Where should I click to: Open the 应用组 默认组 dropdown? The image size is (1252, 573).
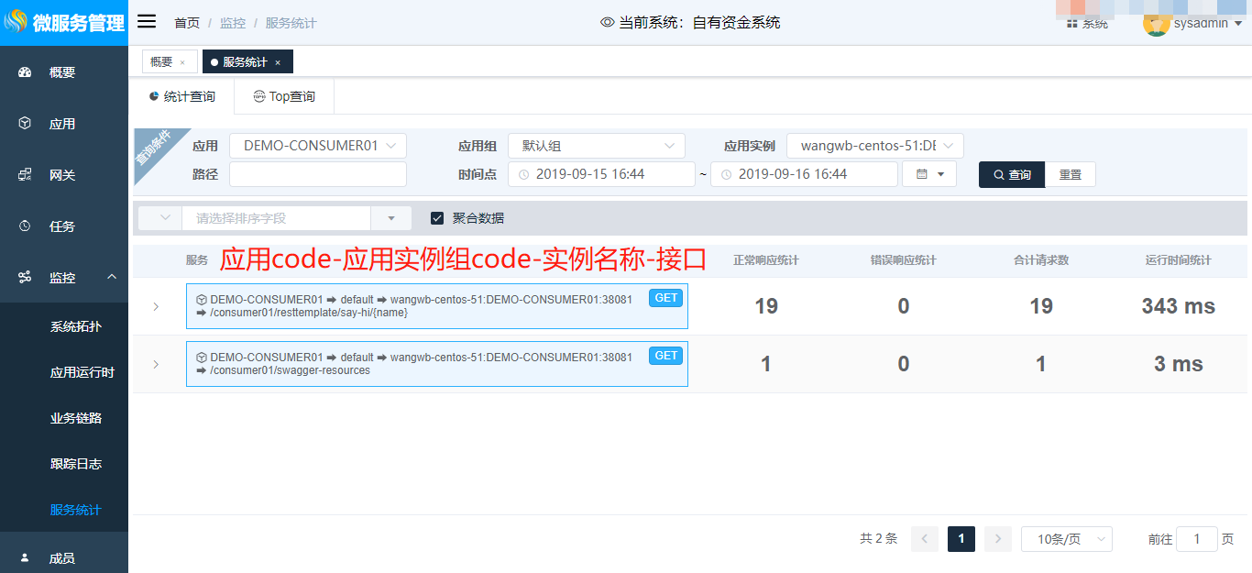click(x=596, y=146)
